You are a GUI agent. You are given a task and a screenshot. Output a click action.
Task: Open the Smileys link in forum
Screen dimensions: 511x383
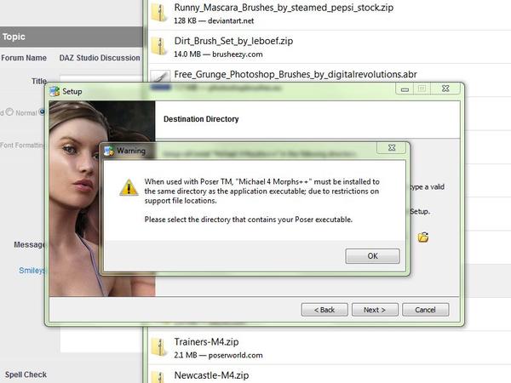32,271
